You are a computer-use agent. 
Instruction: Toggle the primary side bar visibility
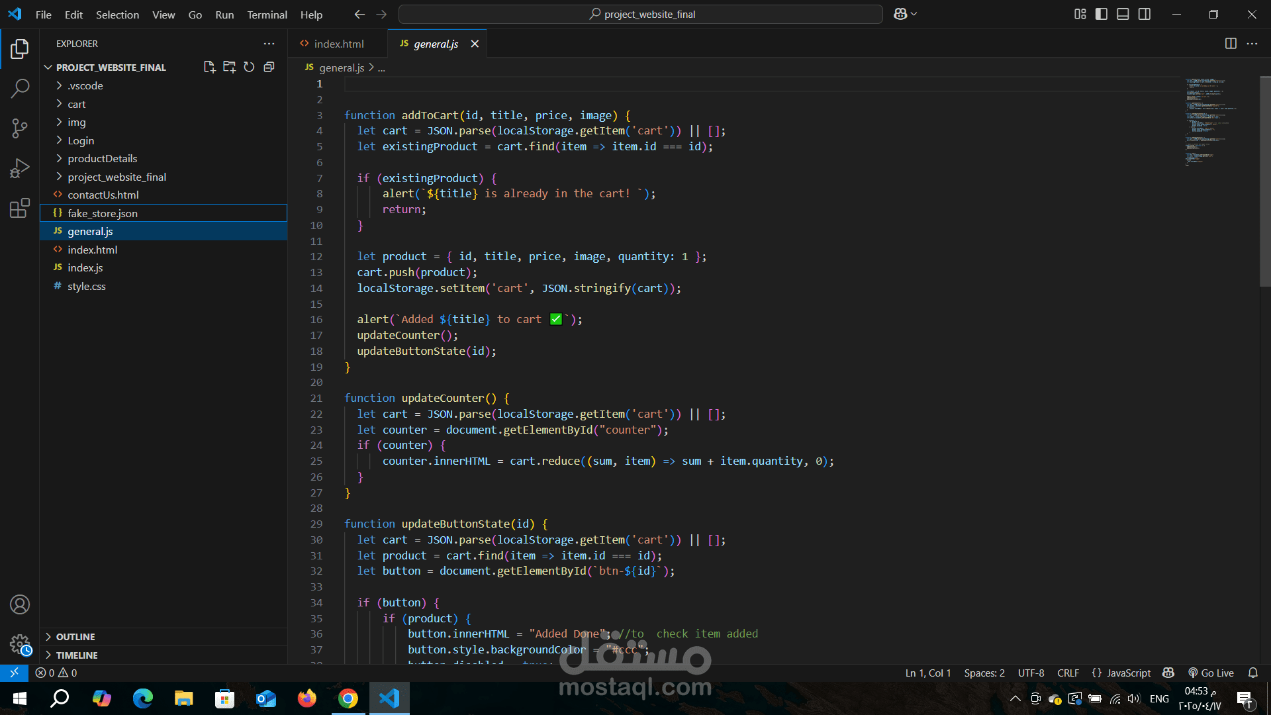[x=1101, y=14]
